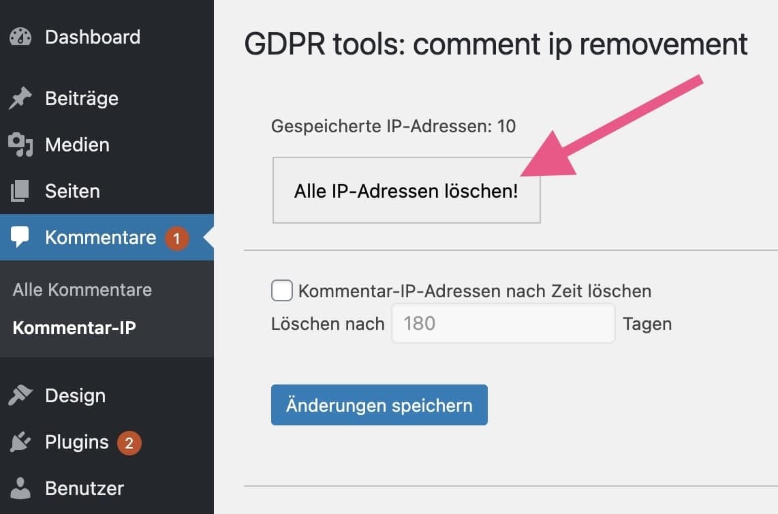The width and height of the screenshot is (778, 514).
Task: Select the Kommentare menu item
Action: (x=107, y=237)
